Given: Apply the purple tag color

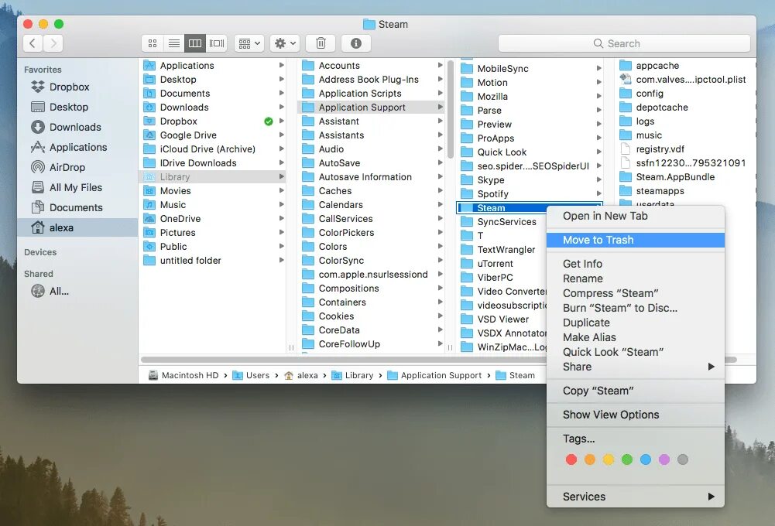Looking at the screenshot, I should 664,459.
